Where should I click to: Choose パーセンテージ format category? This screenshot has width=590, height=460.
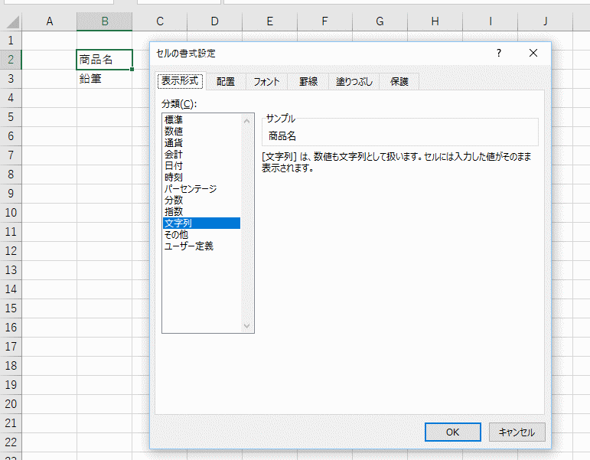(x=190, y=189)
